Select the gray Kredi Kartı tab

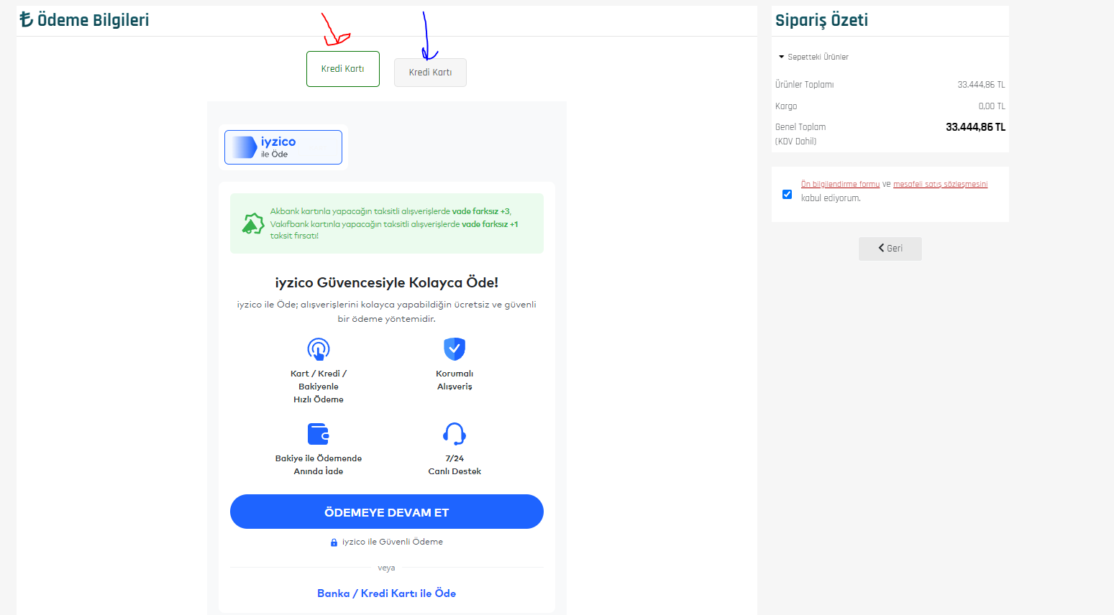click(430, 73)
